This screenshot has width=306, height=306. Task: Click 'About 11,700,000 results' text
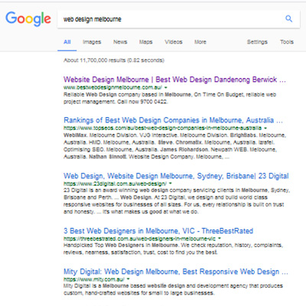[114, 60]
